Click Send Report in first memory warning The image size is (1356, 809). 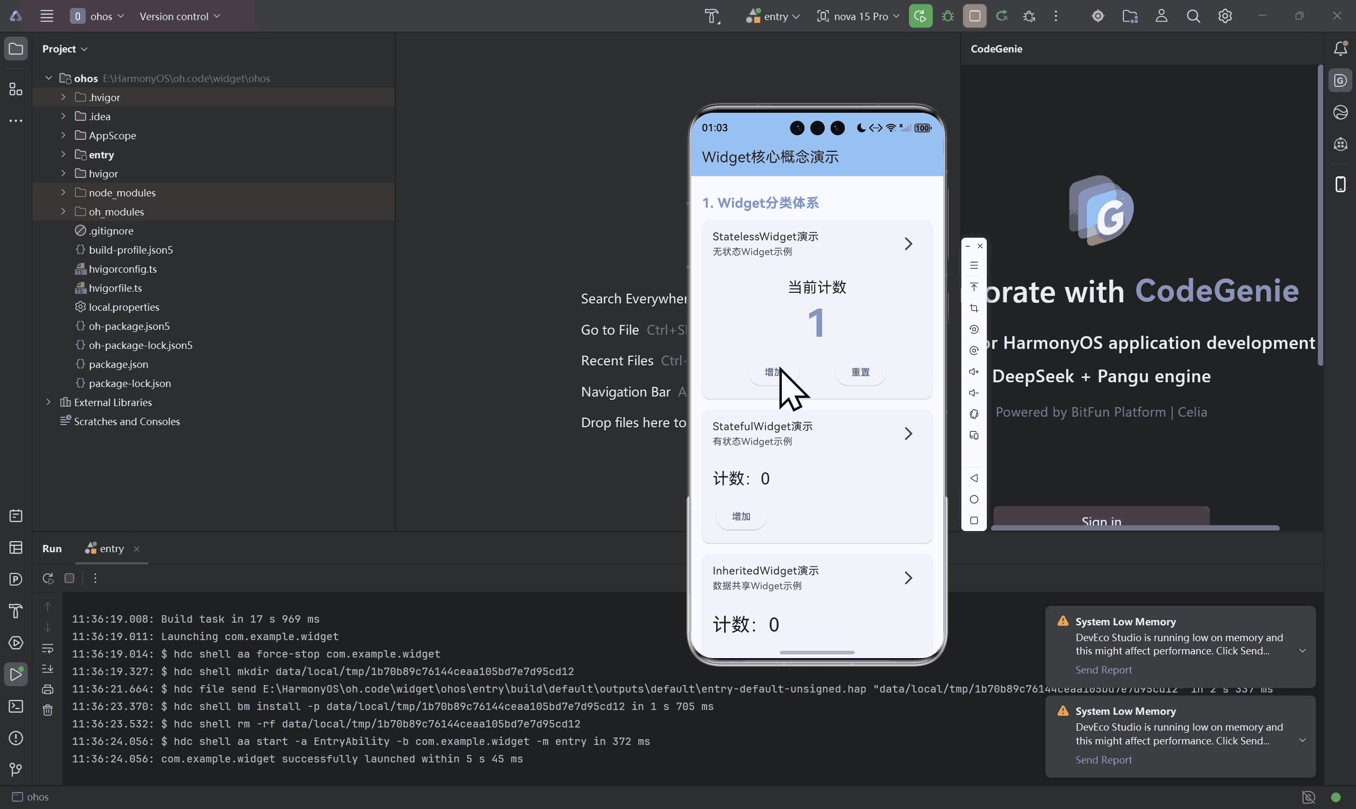click(1103, 669)
